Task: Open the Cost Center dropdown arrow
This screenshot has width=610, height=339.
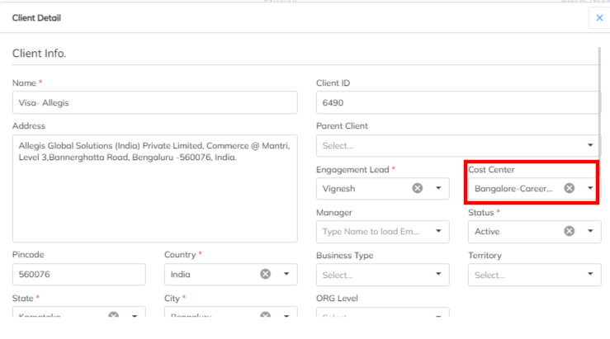Action: pos(590,188)
